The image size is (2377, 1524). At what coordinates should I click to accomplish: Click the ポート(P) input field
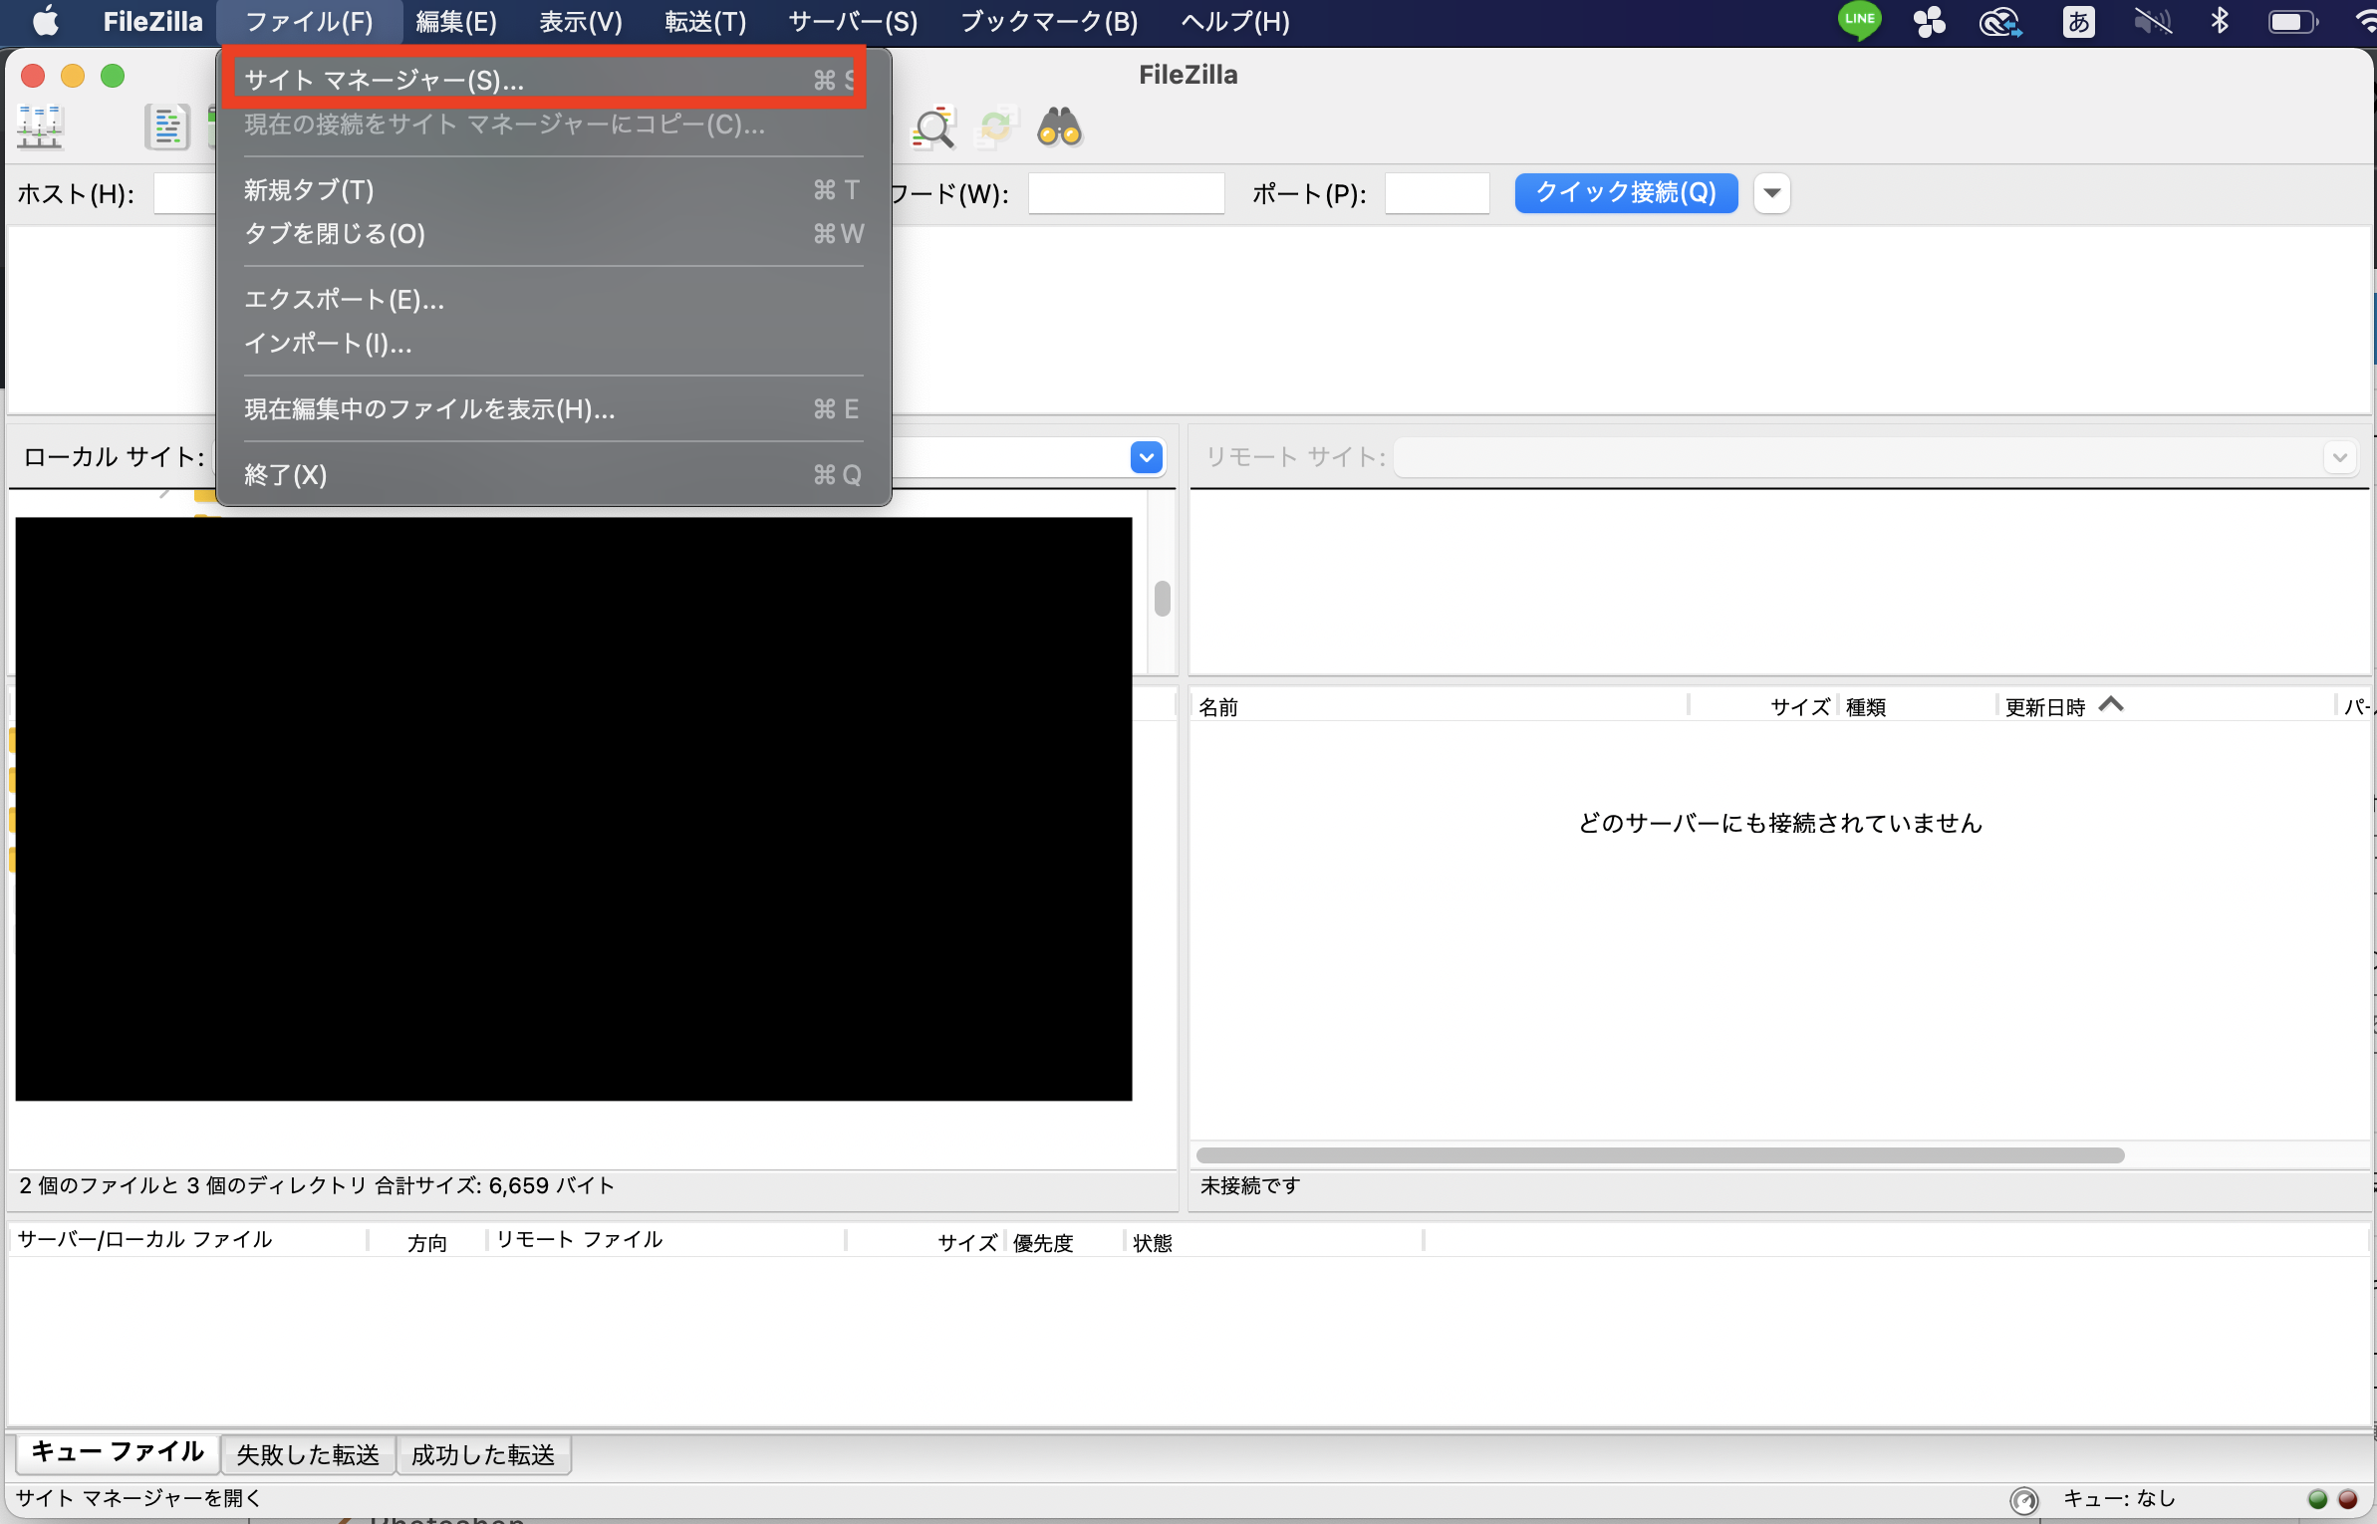point(1437,192)
